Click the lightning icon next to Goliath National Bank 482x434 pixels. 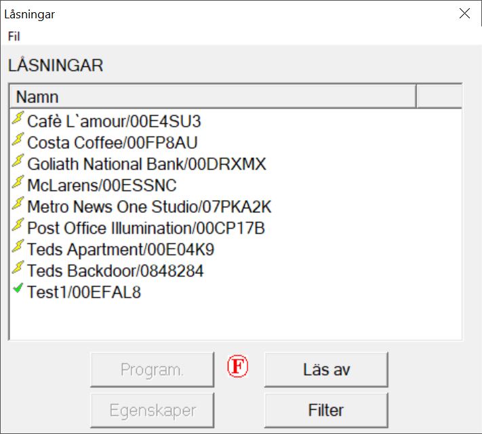point(18,163)
